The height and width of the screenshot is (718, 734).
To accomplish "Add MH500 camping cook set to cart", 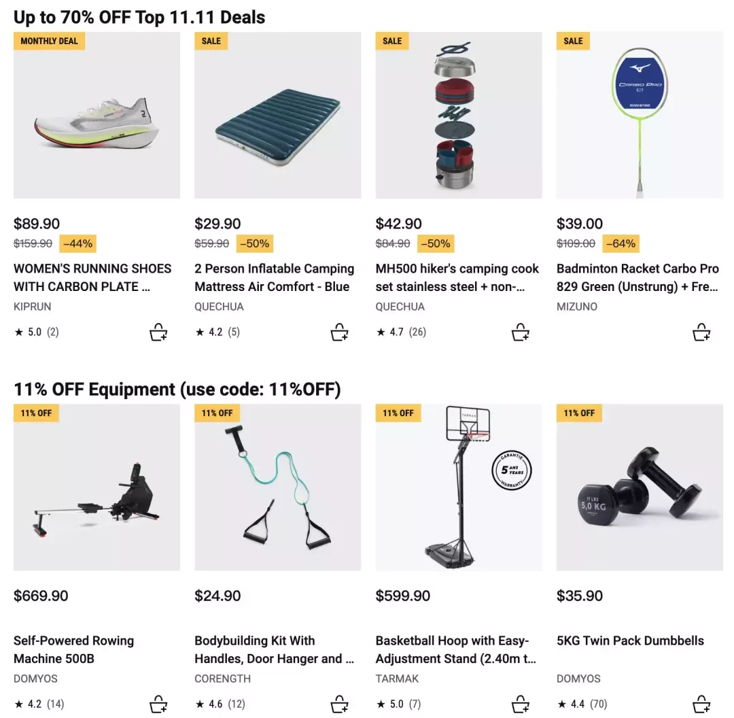I will point(520,332).
